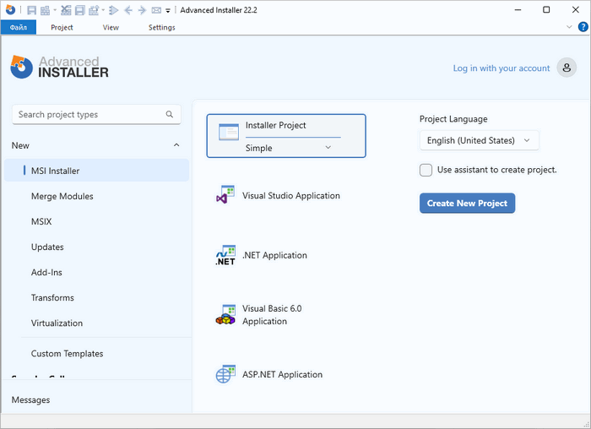Click the envelope mail icon in toolbar

tap(155, 10)
